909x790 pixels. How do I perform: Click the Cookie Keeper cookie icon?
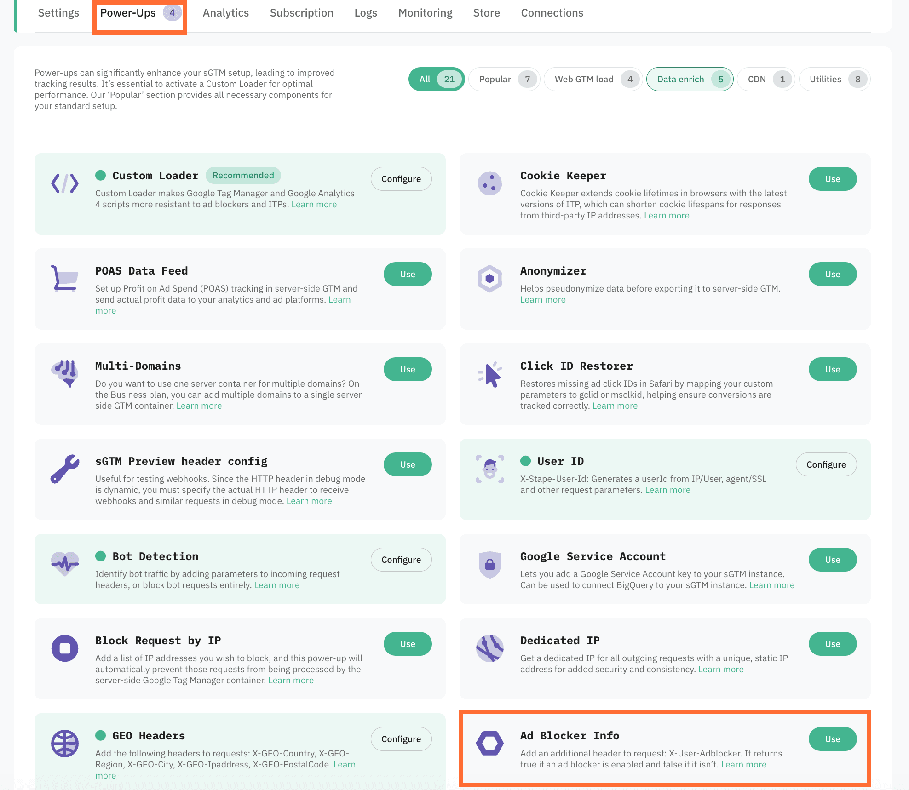pos(489,183)
